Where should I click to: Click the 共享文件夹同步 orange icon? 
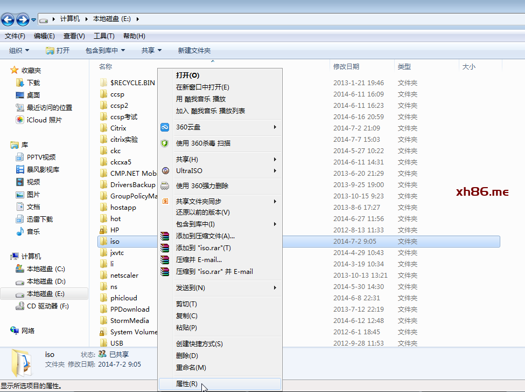[165, 201]
